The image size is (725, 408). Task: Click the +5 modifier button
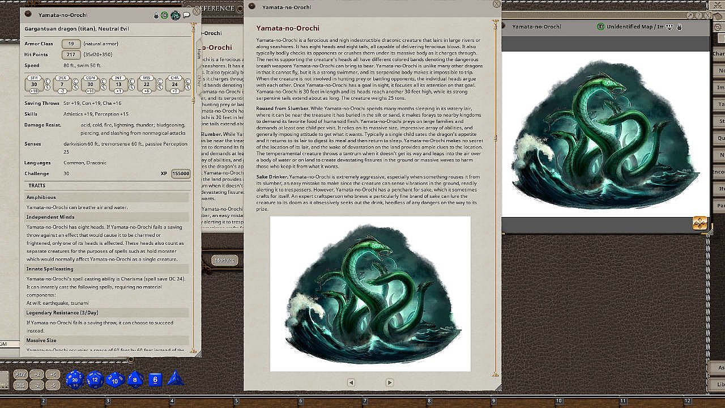point(53,375)
